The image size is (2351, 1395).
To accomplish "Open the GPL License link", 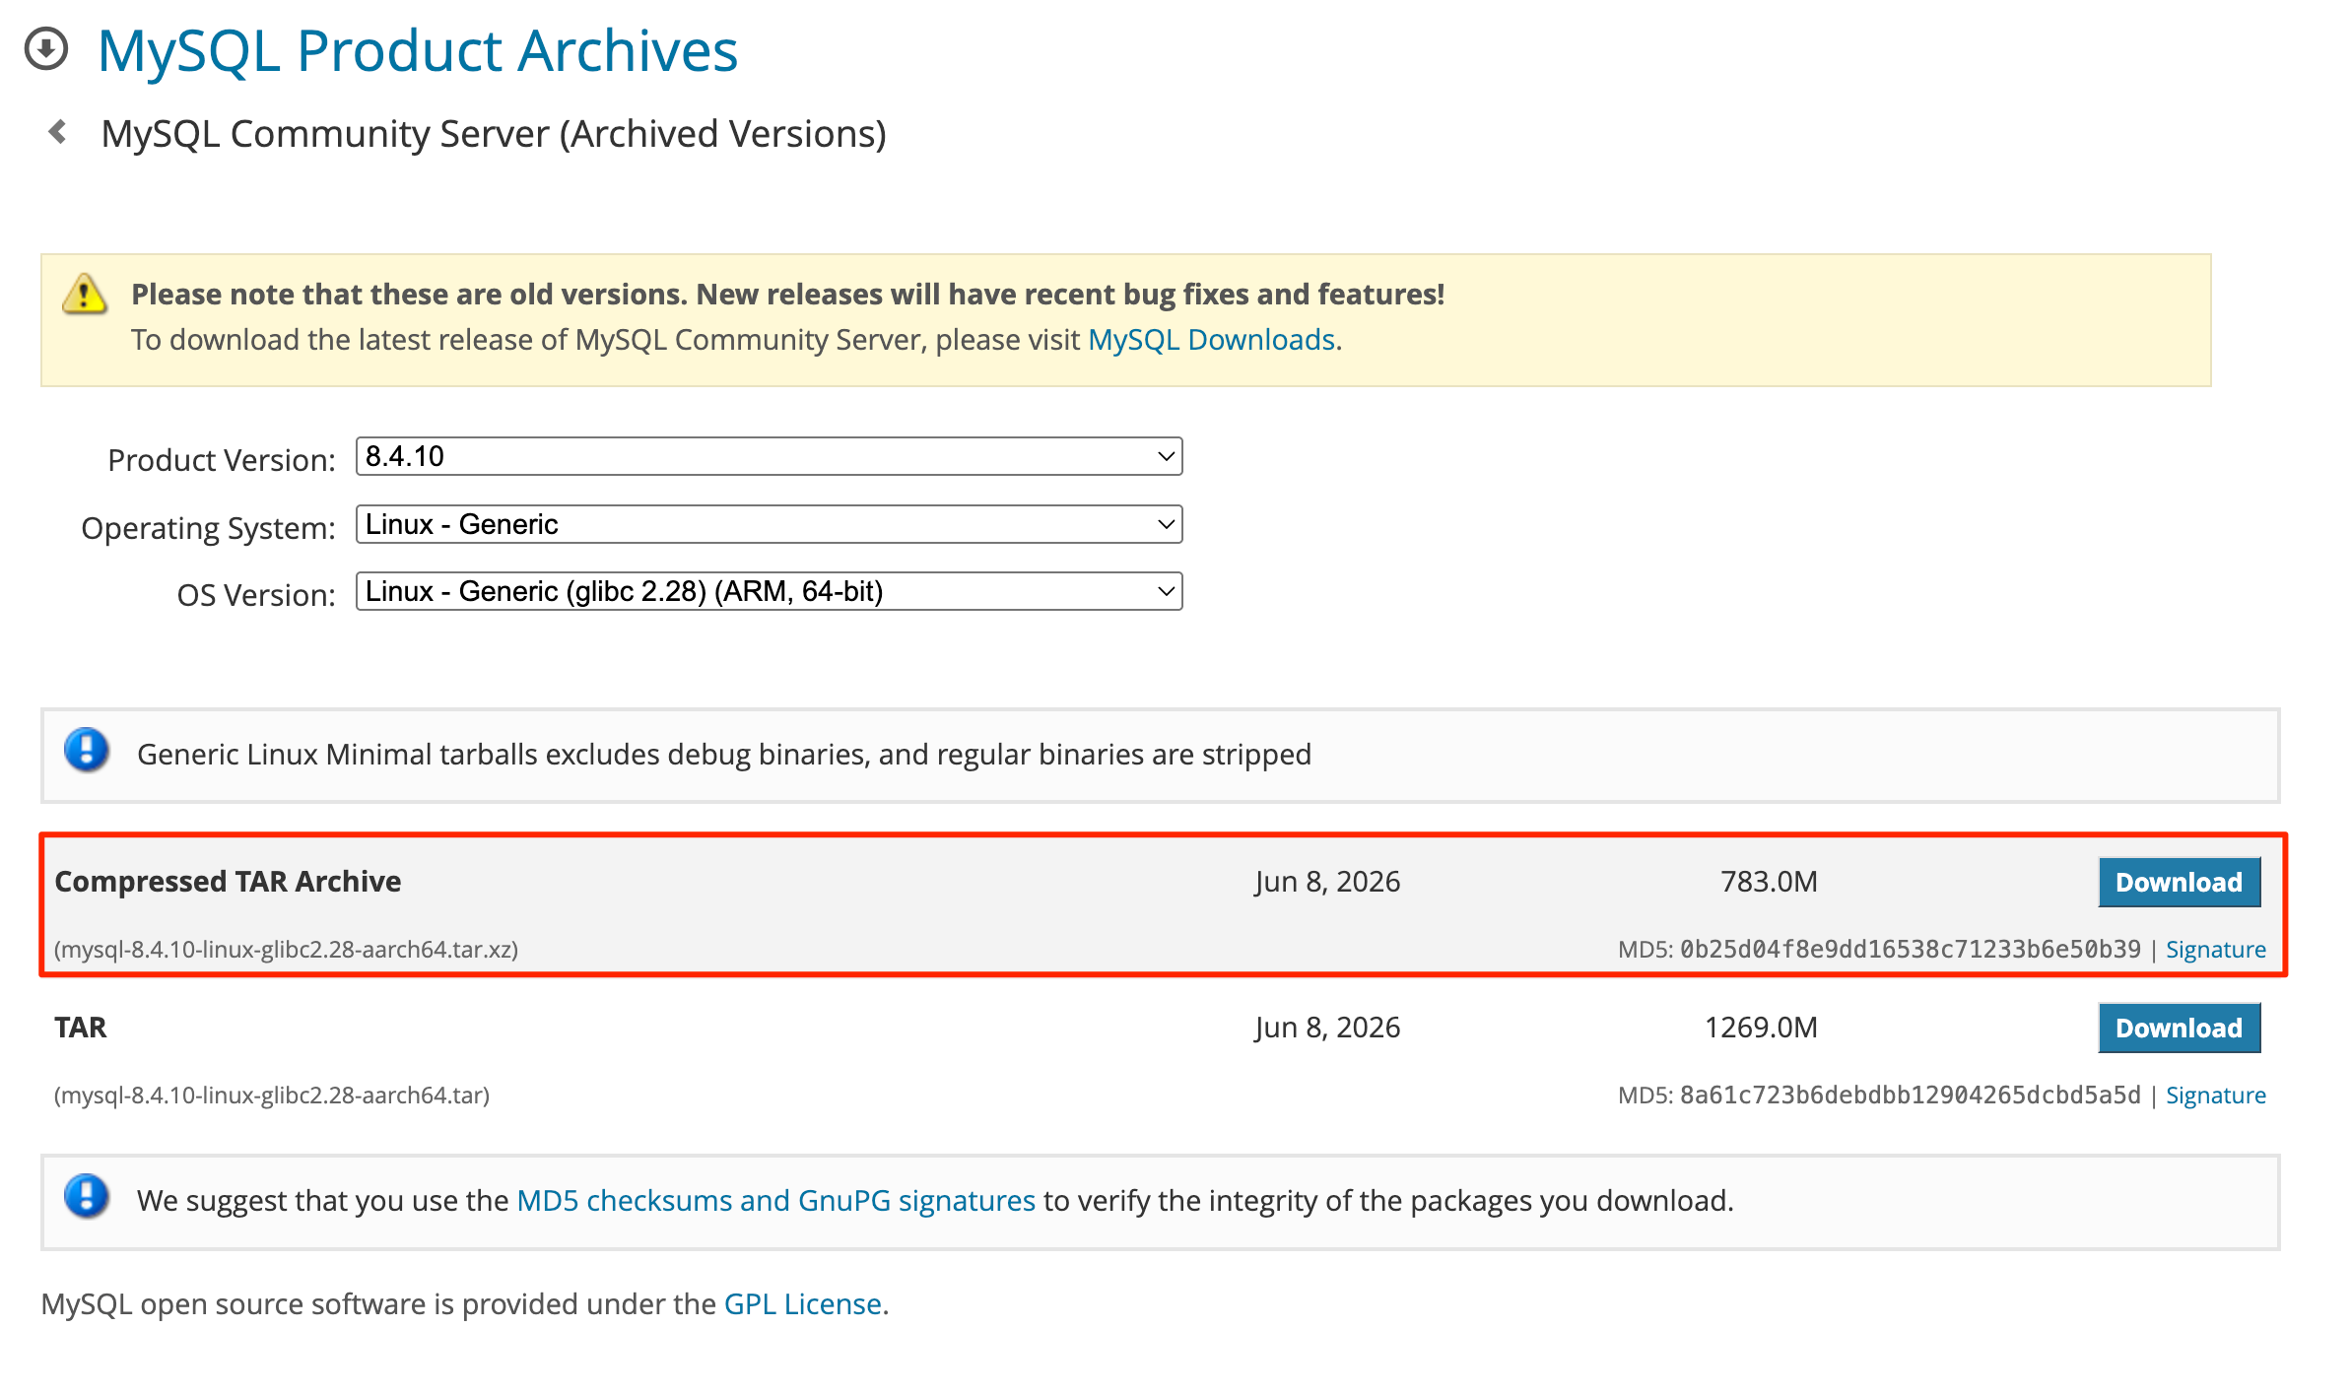I will tap(802, 1304).
